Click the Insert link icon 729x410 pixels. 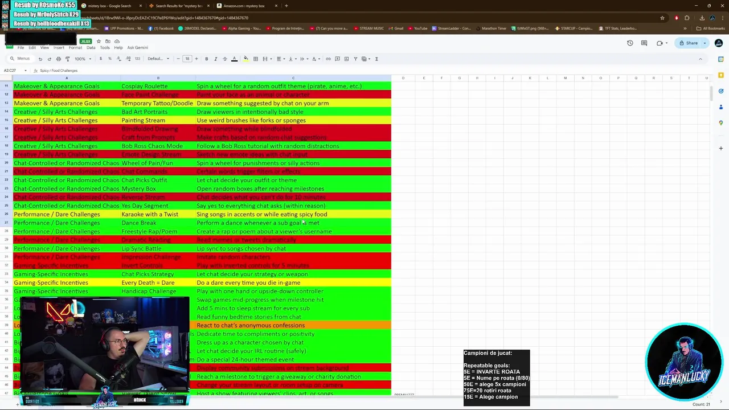coord(328,59)
